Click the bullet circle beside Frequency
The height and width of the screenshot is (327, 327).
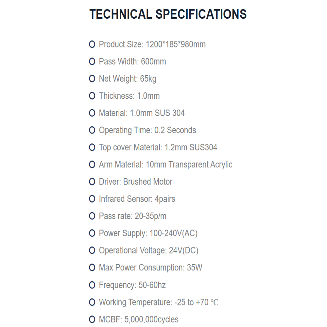(x=92, y=285)
